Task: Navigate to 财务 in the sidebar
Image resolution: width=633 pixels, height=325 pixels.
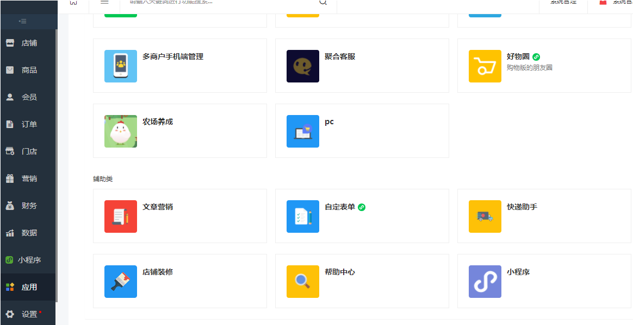Action: point(29,206)
